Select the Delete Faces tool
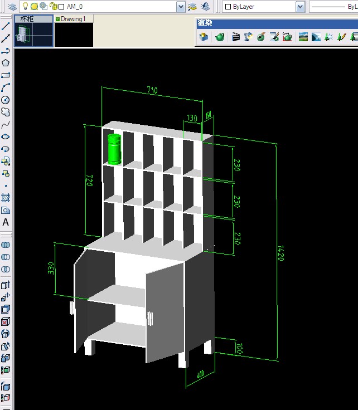This screenshot has width=358, height=410. pos(6,321)
